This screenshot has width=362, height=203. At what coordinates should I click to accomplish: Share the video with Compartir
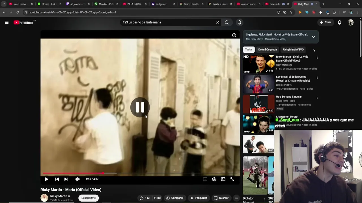point(174,198)
